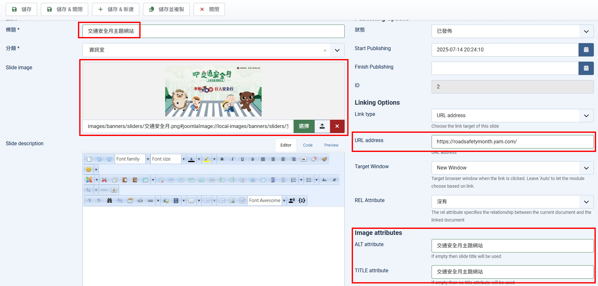Click the binoculars find icon
Screen dimensions: 598x286
coord(110,200)
